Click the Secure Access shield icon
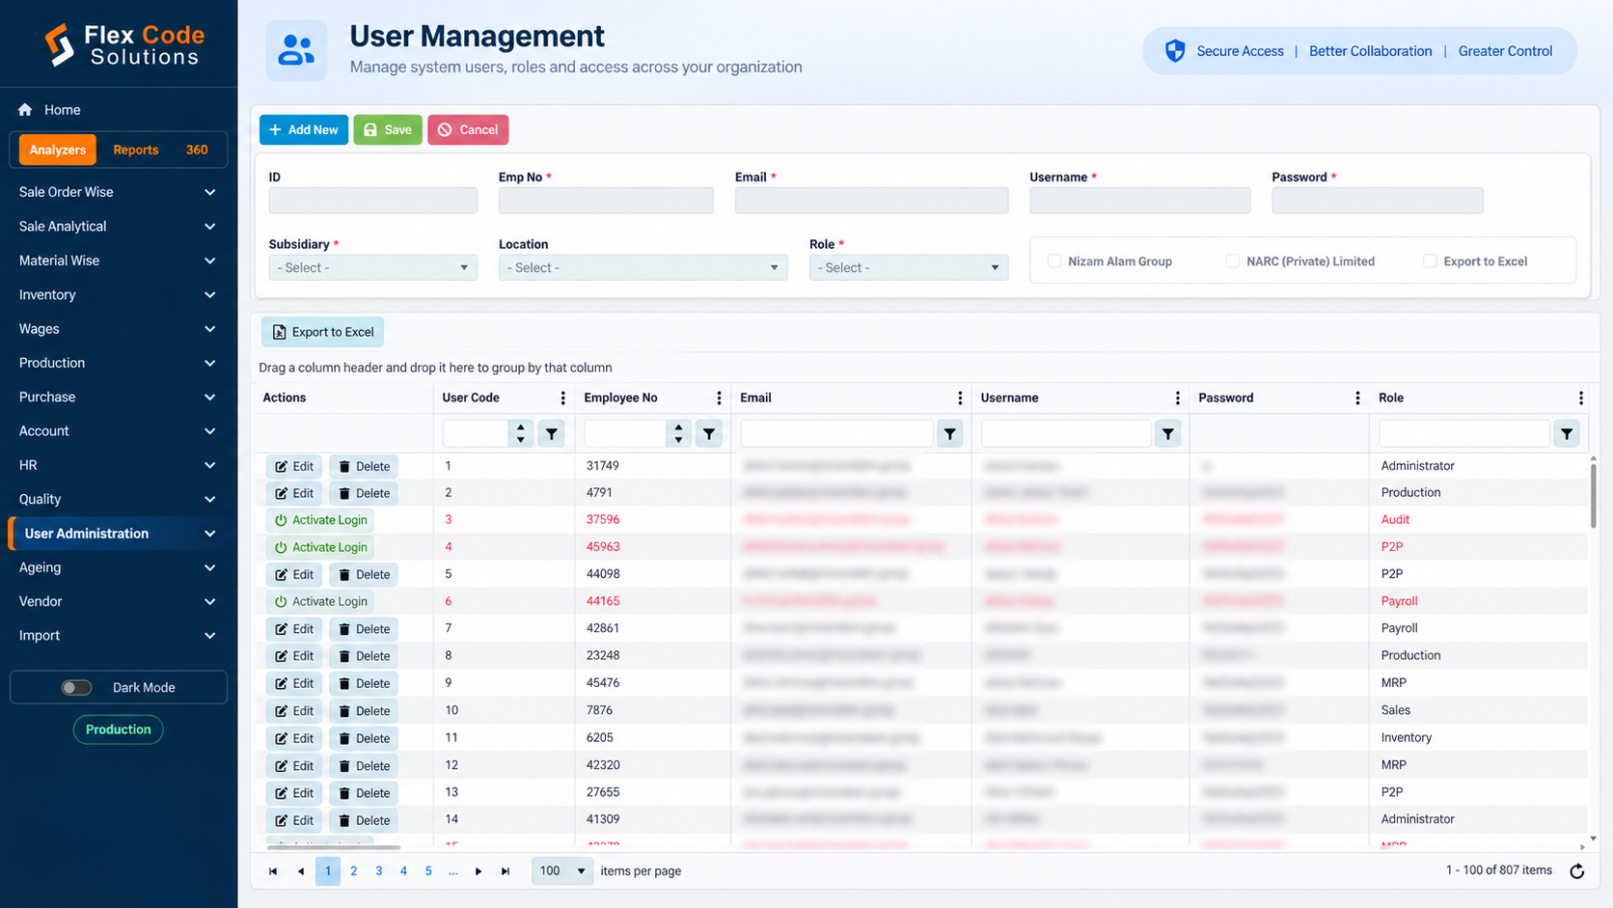This screenshot has height=908, width=1613. click(1175, 51)
